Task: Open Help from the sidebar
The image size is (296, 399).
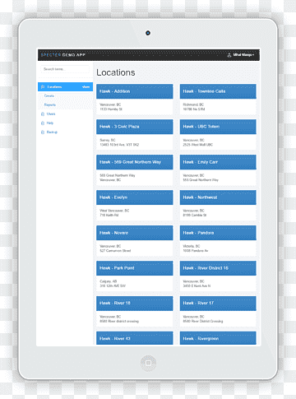Action: [50, 123]
